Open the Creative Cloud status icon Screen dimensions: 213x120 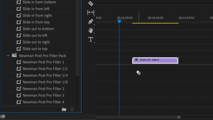[3, 116]
